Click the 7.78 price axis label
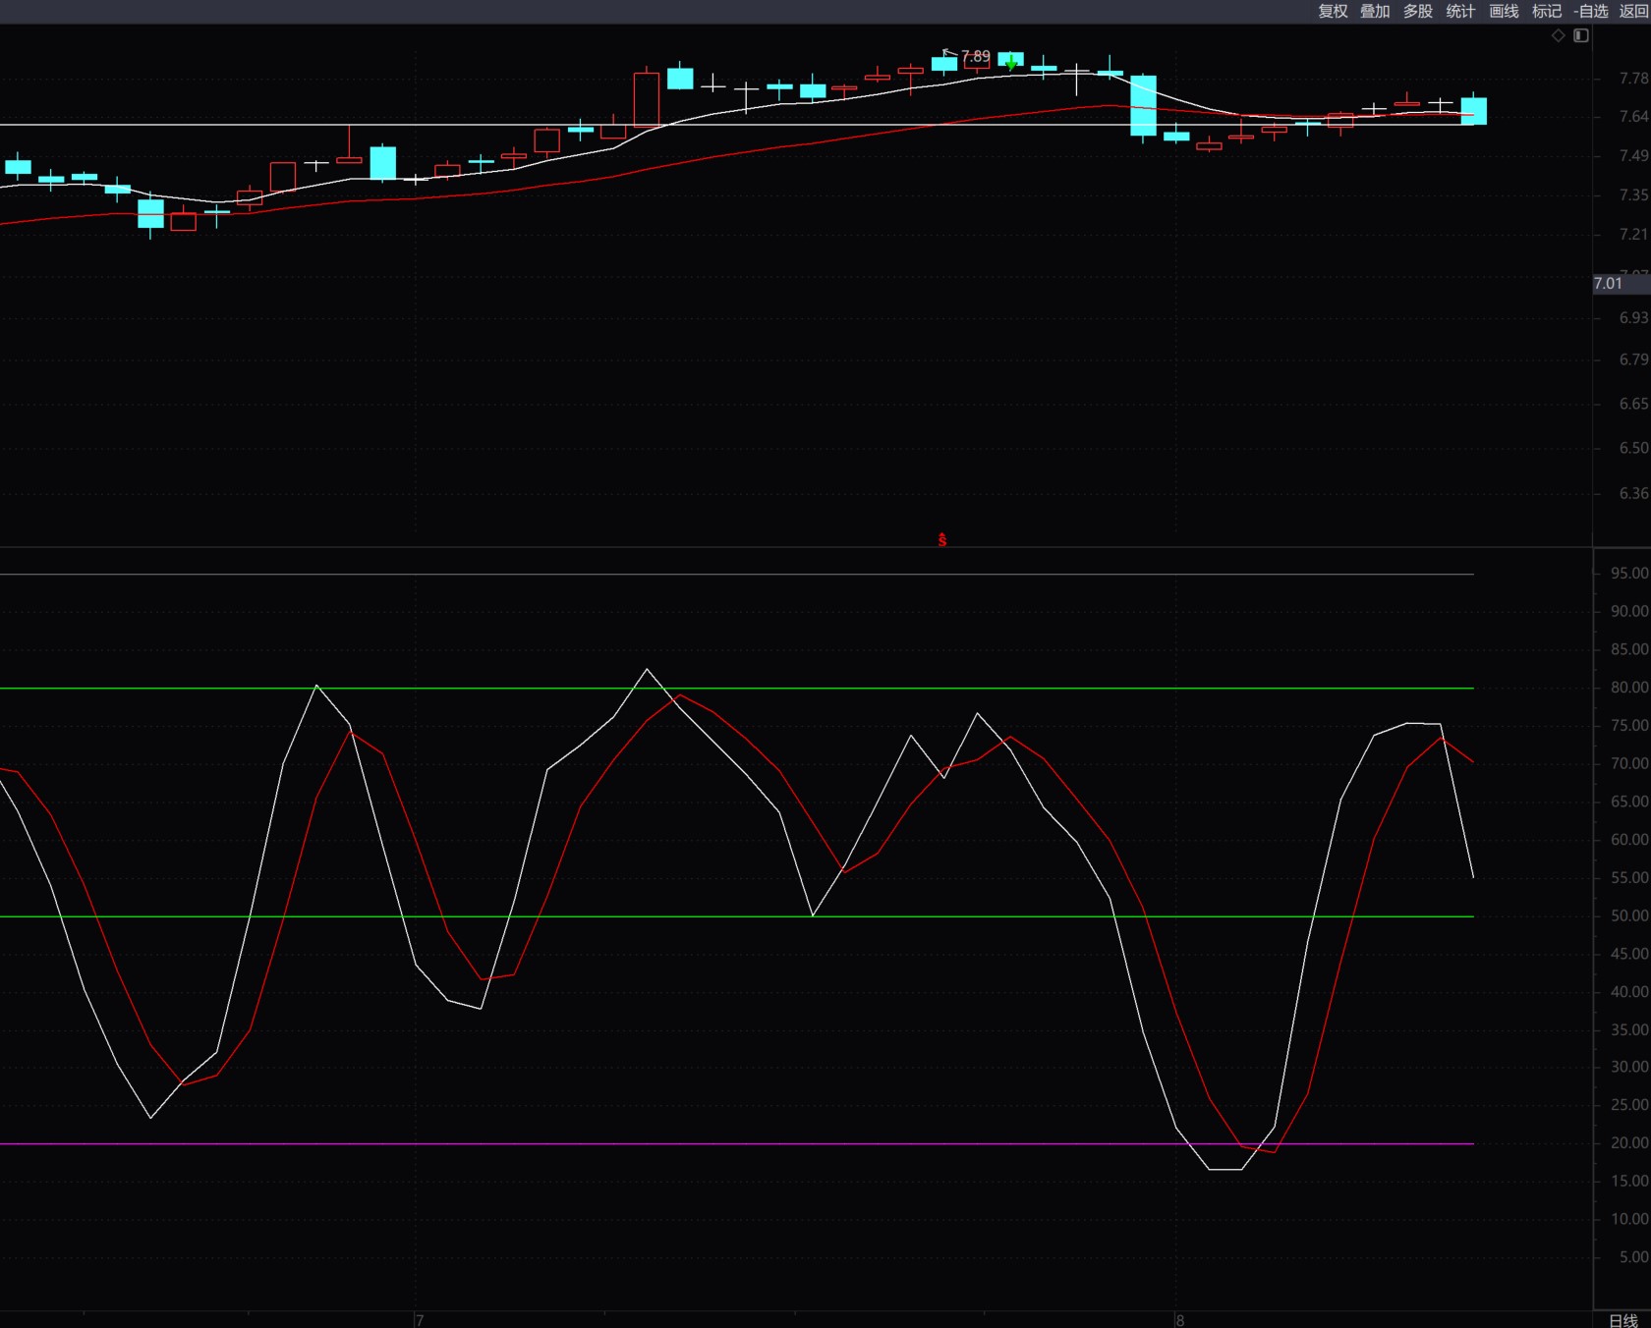Viewport: 1651px width, 1328px height. click(1633, 79)
